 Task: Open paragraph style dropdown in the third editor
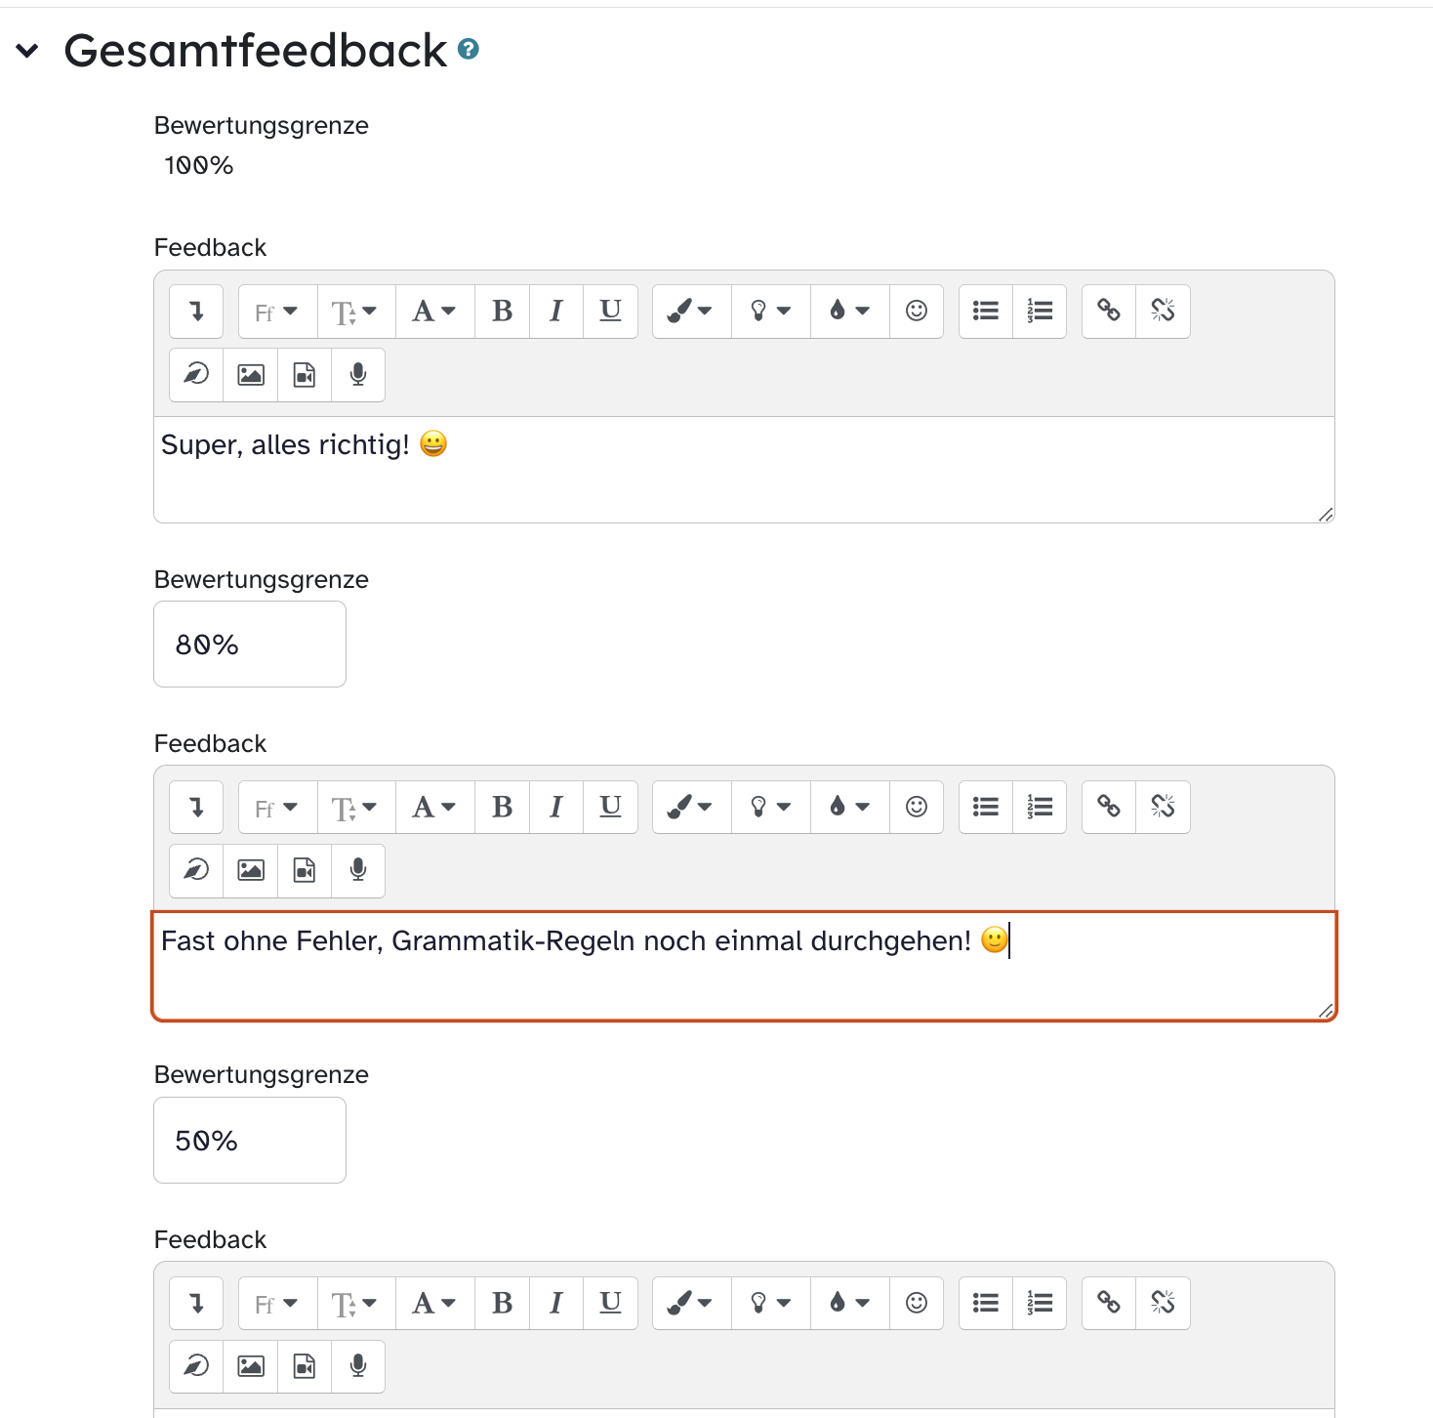click(x=434, y=1303)
